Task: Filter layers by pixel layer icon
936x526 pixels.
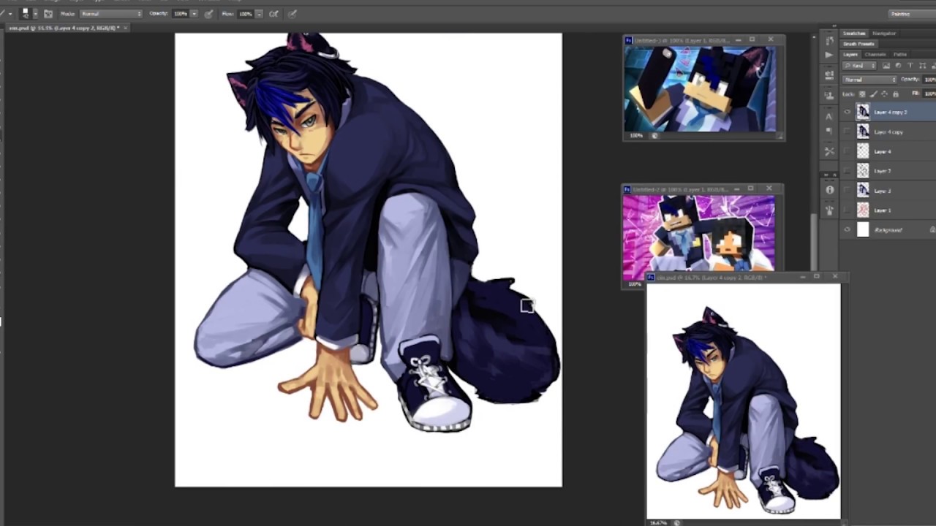Action: tap(886, 66)
